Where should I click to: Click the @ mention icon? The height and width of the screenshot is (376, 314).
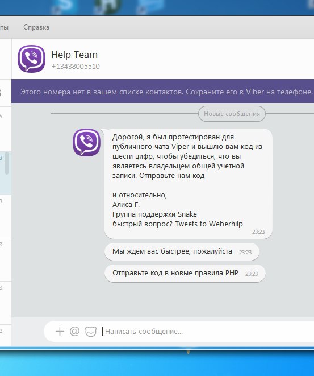click(x=75, y=332)
